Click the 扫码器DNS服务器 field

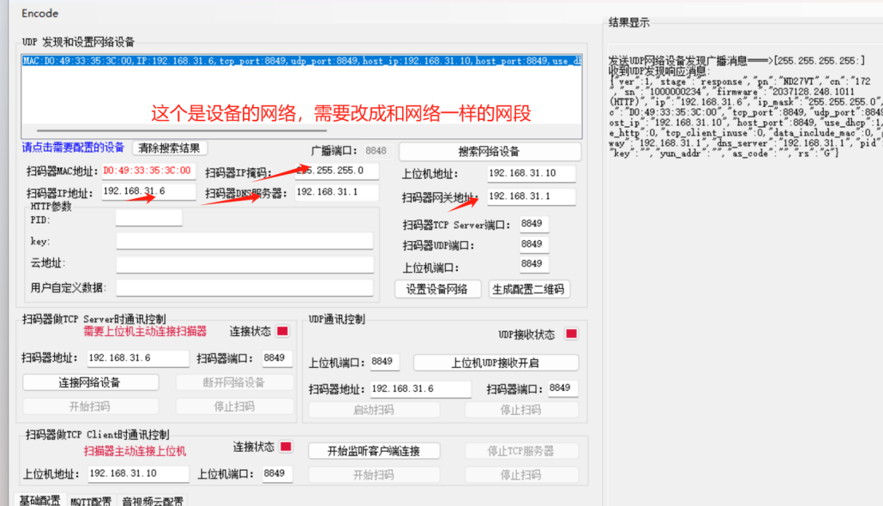tap(337, 192)
